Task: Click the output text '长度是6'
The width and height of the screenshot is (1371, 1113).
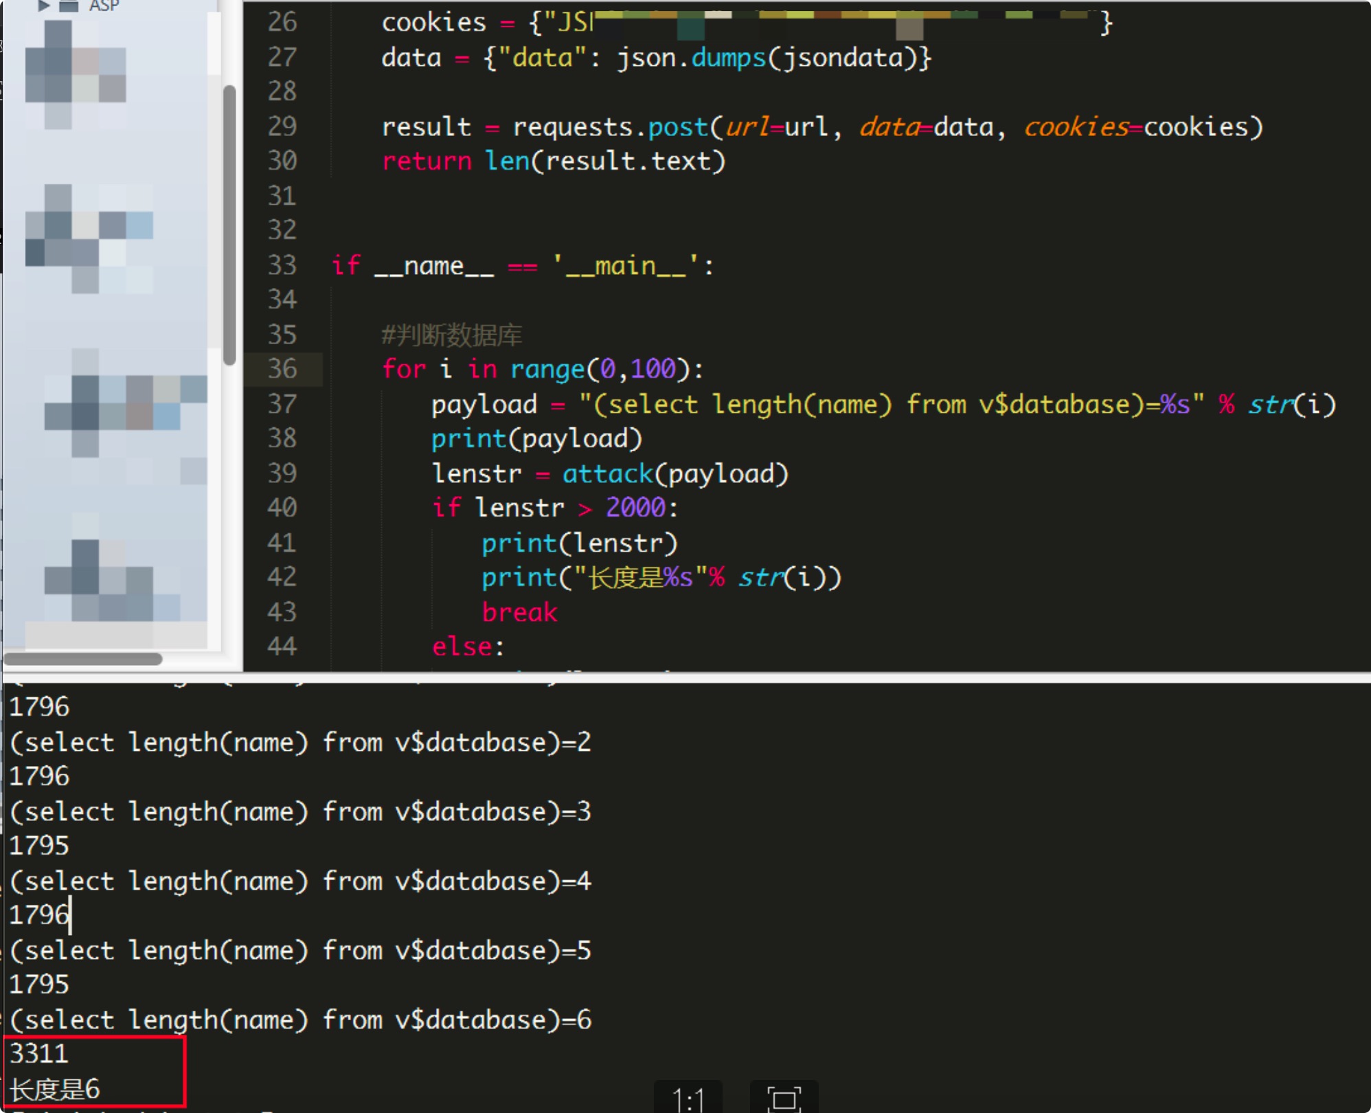Action: (x=54, y=1089)
